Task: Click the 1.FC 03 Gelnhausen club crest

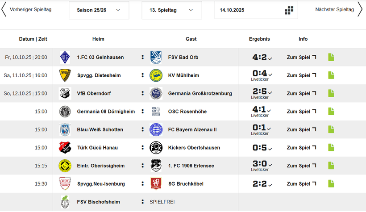Action: [x=65, y=57]
